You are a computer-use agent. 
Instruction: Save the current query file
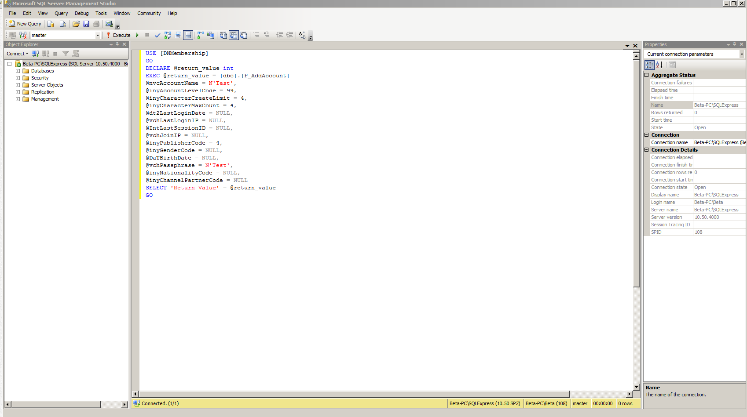(86, 24)
